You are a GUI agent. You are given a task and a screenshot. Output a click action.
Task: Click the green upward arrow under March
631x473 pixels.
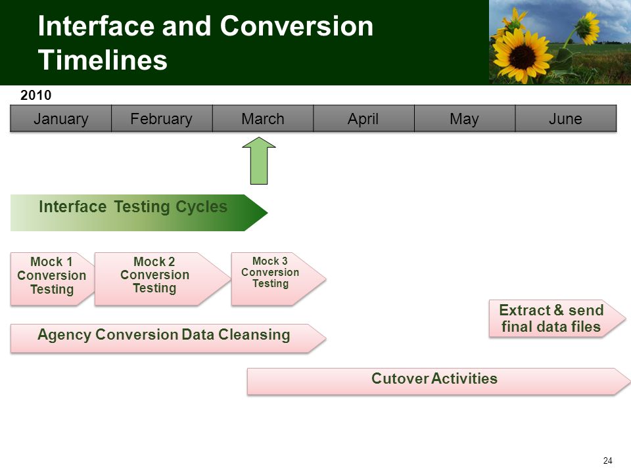[x=259, y=161]
